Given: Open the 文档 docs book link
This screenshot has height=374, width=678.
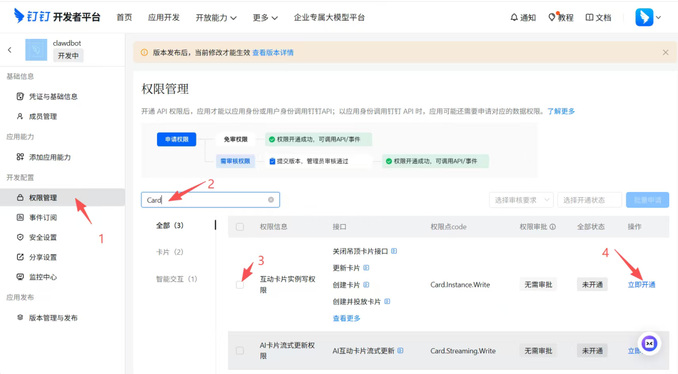Looking at the screenshot, I should point(598,18).
